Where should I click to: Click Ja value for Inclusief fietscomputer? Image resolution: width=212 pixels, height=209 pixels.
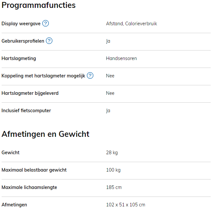[108, 111]
